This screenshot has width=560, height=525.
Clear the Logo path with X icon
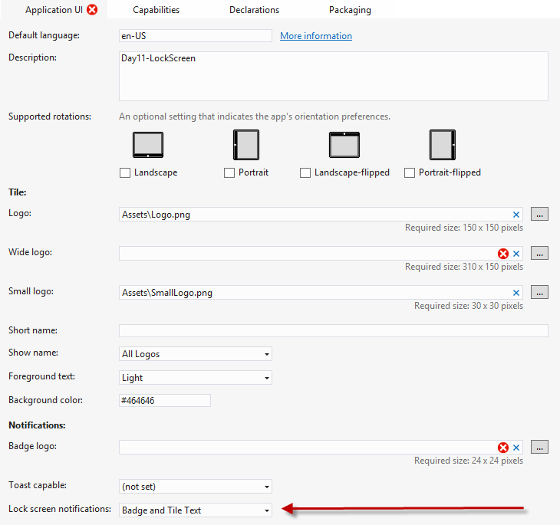(516, 215)
